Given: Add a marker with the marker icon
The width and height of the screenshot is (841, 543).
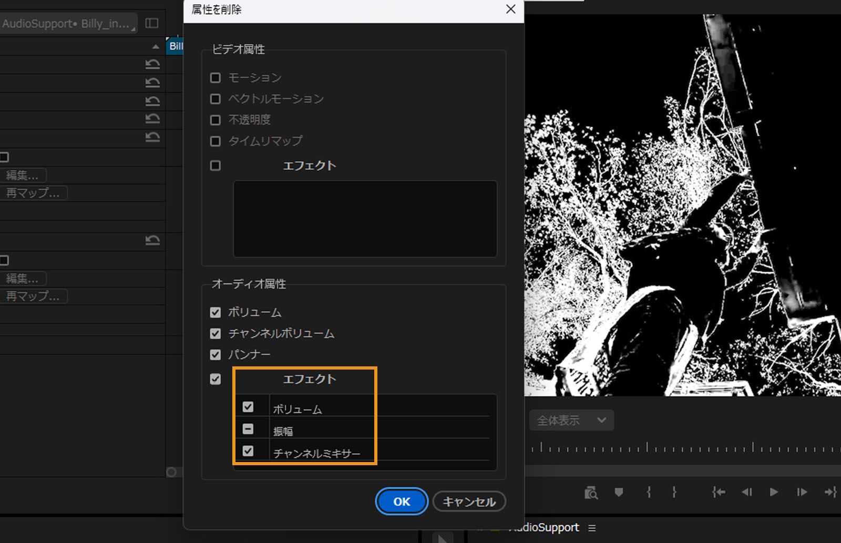Looking at the screenshot, I should coord(619,492).
